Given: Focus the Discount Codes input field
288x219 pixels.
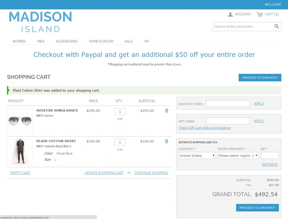Looking at the screenshot, I should (x=228, y=104).
